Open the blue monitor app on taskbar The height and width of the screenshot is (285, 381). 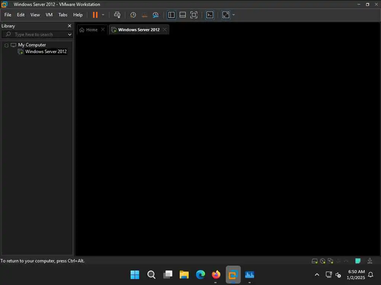pos(250,275)
